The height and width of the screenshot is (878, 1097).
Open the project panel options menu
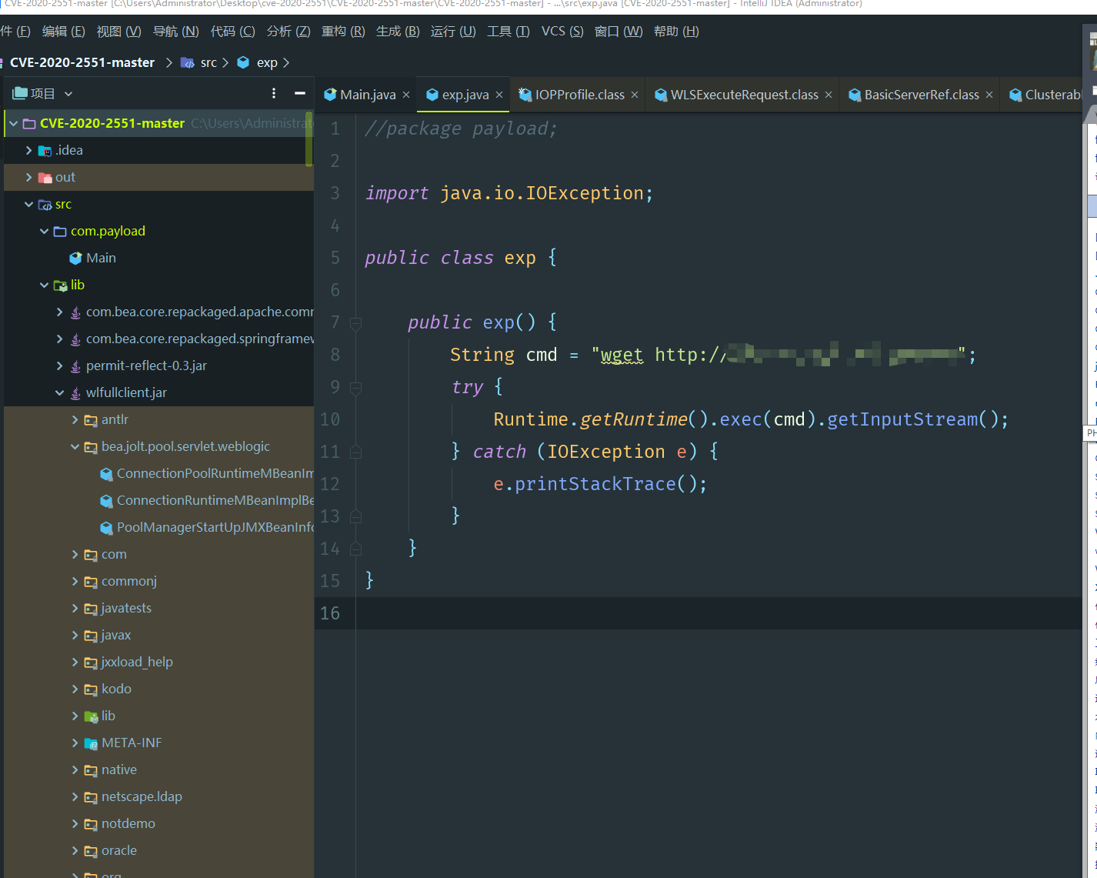[274, 93]
